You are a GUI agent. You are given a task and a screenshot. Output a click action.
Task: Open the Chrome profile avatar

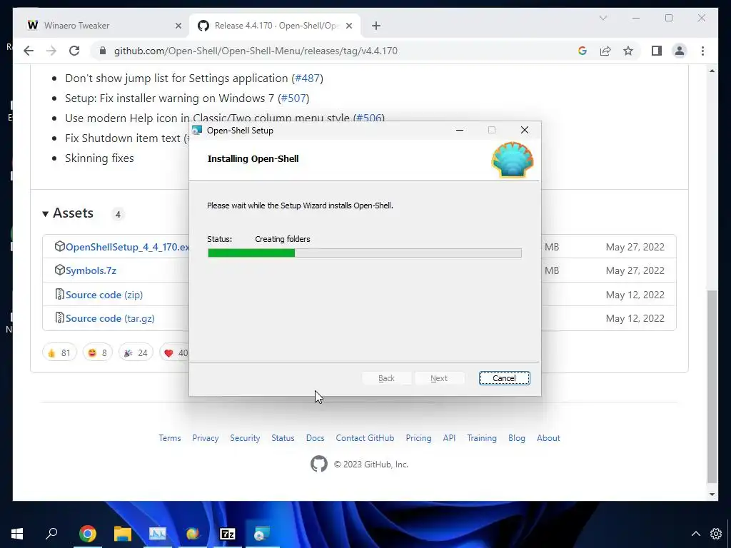pos(680,51)
